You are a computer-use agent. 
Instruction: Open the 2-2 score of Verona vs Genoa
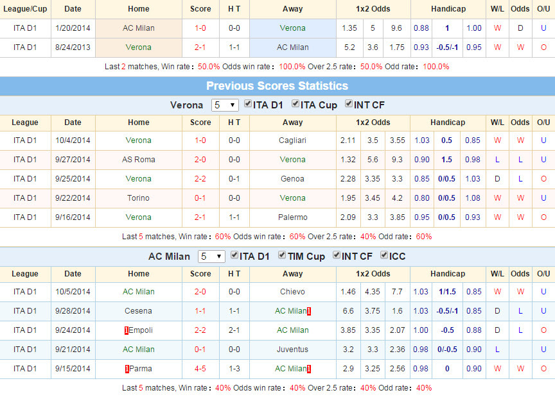200,179
